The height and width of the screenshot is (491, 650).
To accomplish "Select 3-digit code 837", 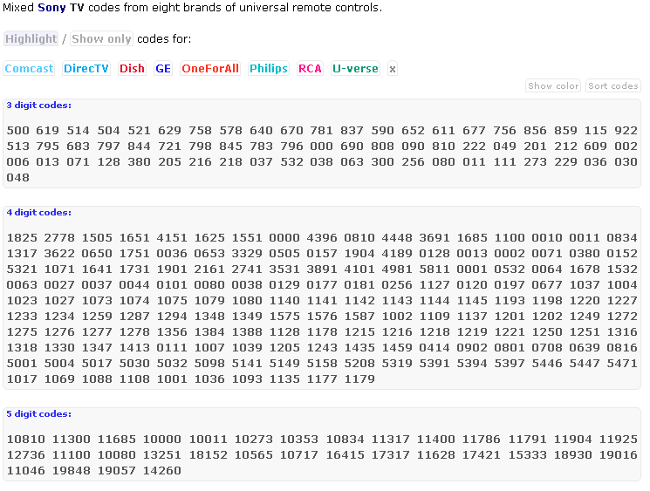I will coord(352,131).
